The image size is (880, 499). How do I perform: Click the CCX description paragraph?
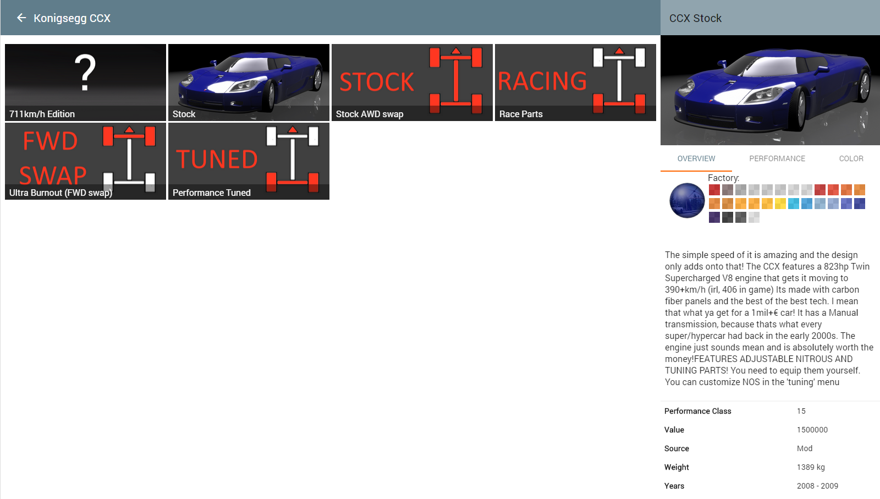pos(769,319)
